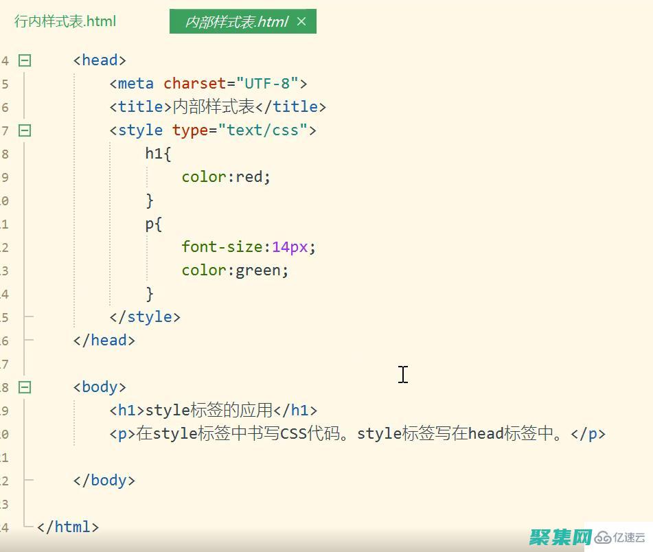Image resolution: width=653 pixels, height=552 pixels.
Task: Close the 内部样式表.html tab
Action: point(301,21)
